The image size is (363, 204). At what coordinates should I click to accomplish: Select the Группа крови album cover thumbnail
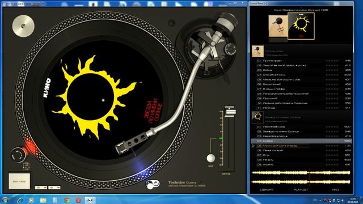point(278,25)
